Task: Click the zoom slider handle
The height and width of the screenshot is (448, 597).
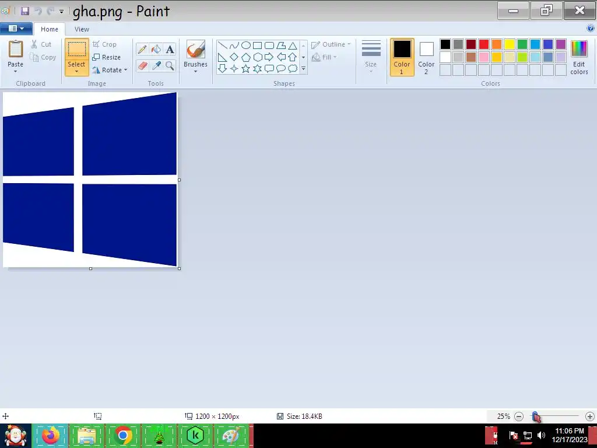Action: [536, 416]
